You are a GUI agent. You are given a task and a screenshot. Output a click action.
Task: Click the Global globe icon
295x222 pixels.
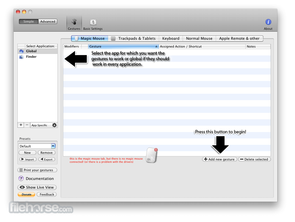(x=21, y=51)
